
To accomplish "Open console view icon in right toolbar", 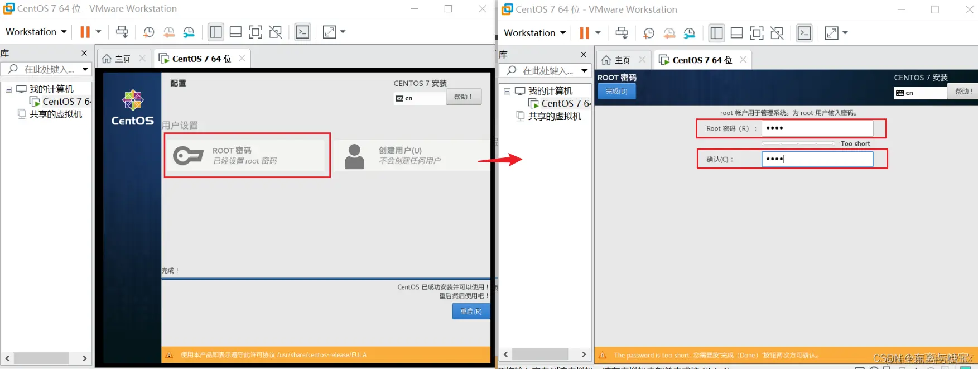I will pos(804,33).
